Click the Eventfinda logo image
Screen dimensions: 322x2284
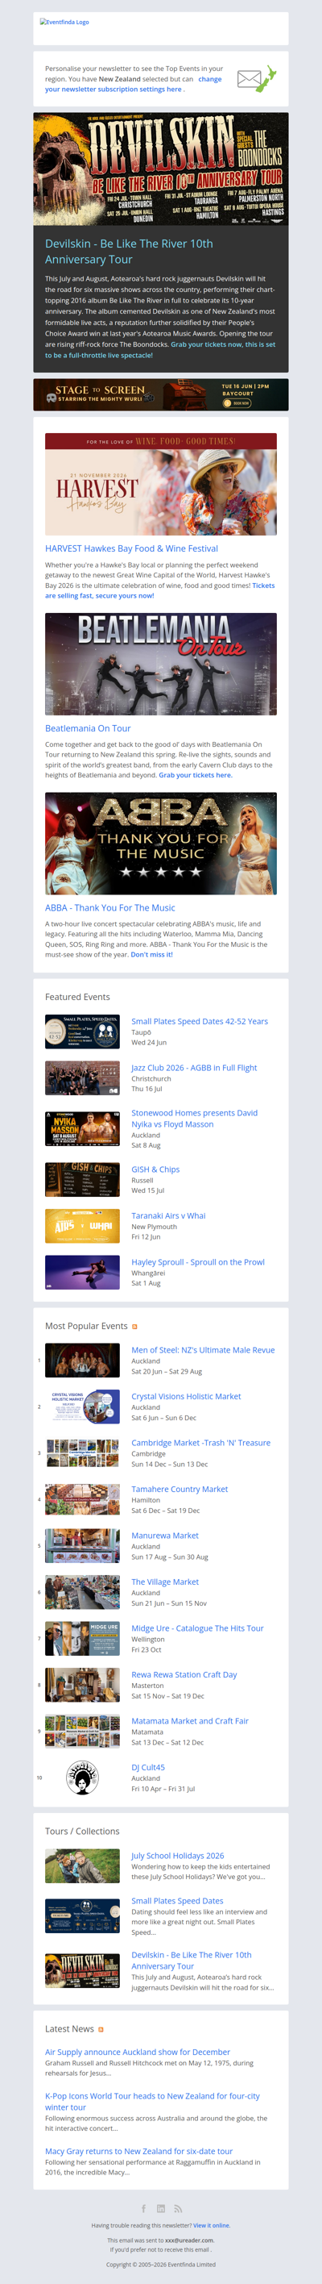(64, 22)
